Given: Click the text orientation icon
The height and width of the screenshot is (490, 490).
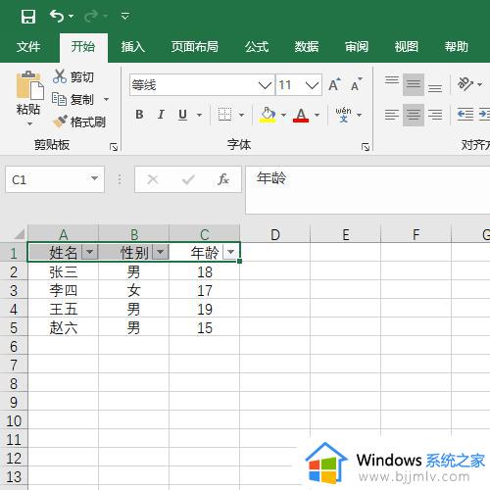Looking at the screenshot, I should 465,84.
